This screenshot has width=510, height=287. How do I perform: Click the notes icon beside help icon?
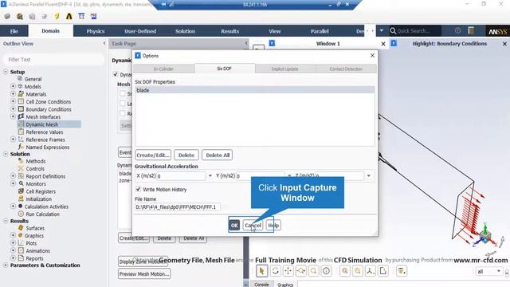471,30
